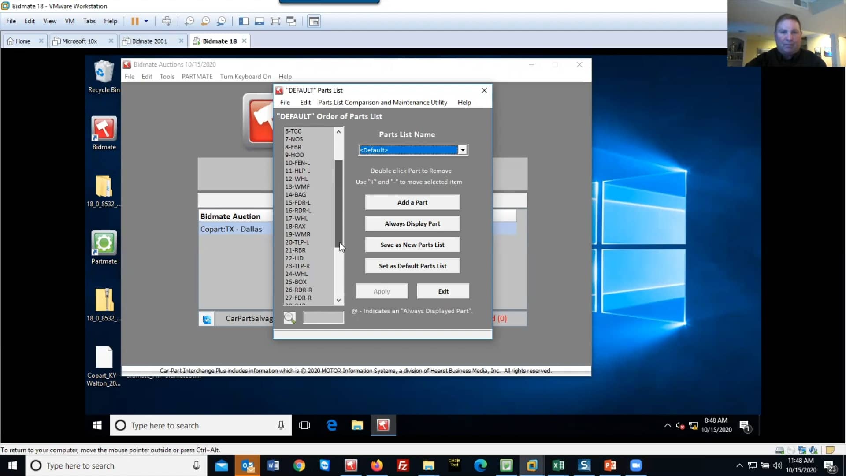Click the CarPartSalvage icon in taskbar

208,319
